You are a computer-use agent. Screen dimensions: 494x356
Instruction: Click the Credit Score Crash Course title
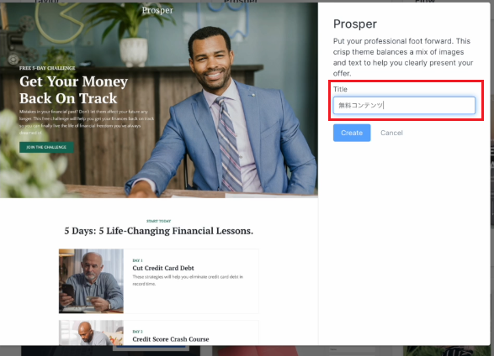pyautogui.click(x=171, y=339)
